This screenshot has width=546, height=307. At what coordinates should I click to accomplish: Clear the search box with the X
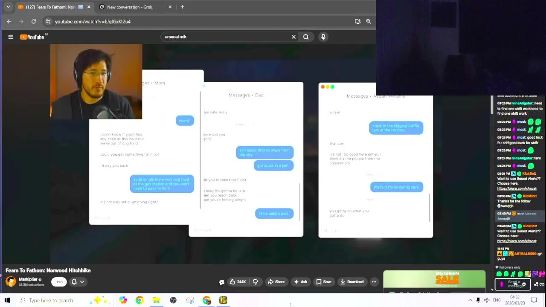[x=293, y=37]
